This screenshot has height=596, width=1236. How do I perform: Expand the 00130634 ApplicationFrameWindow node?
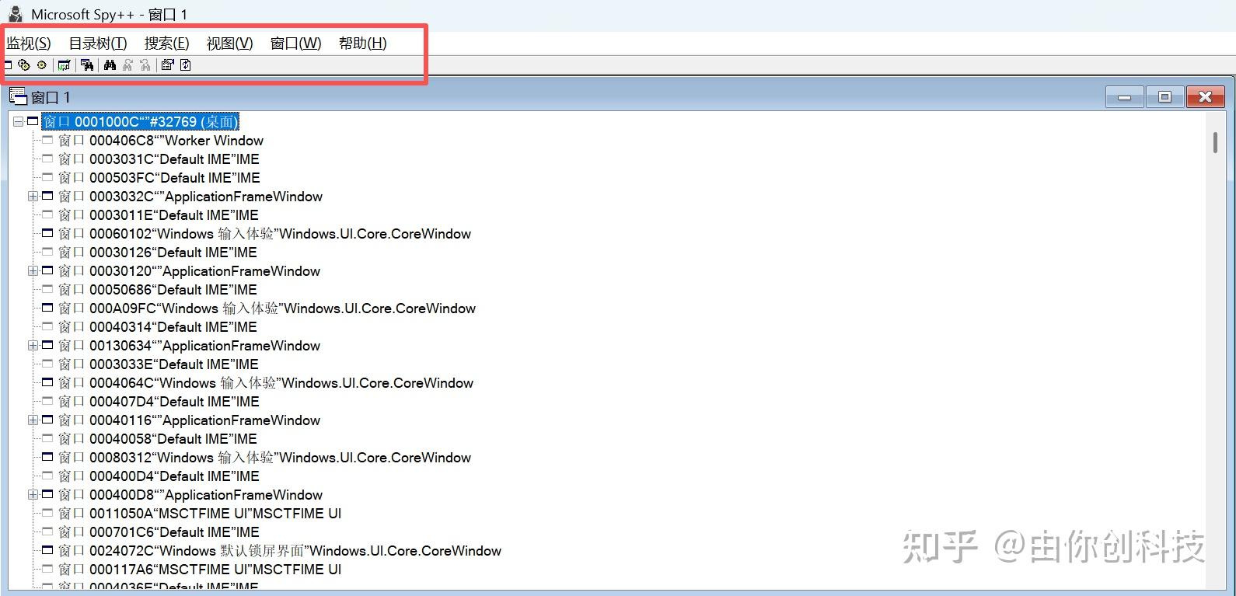[33, 345]
